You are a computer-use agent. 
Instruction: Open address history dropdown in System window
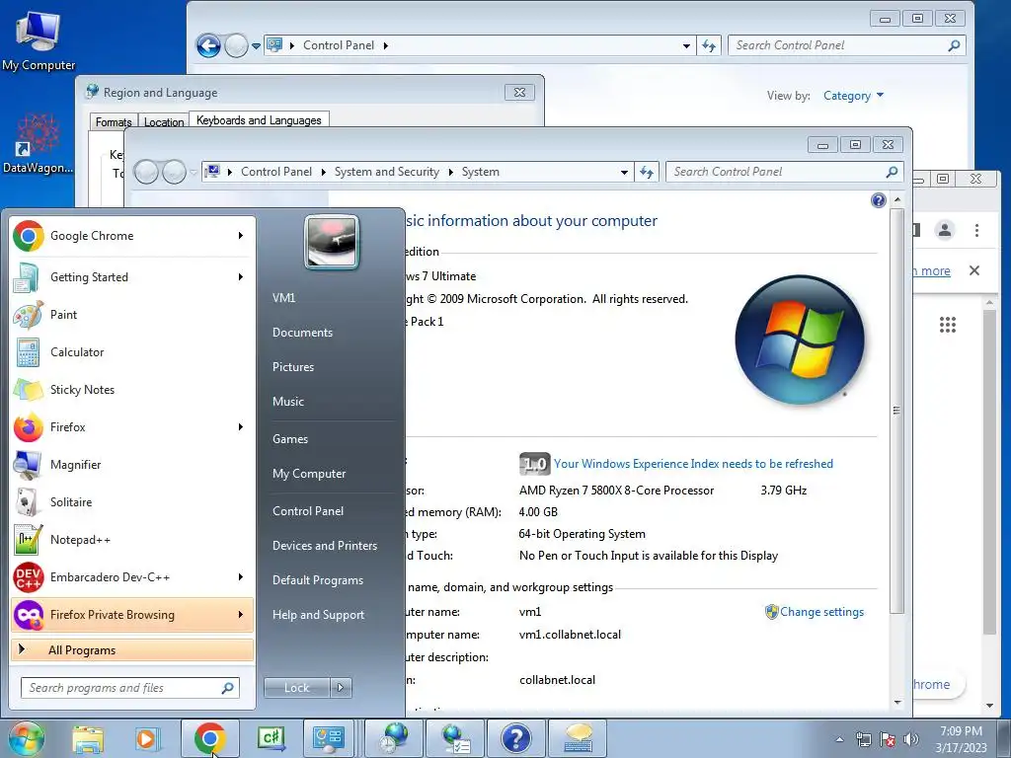pyautogui.click(x=624, y=172)
